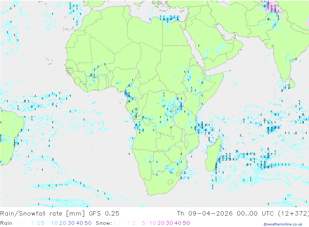Select the Rain legend value 30
Viewport: 309px width, 227px height.
tap(71, 223)
